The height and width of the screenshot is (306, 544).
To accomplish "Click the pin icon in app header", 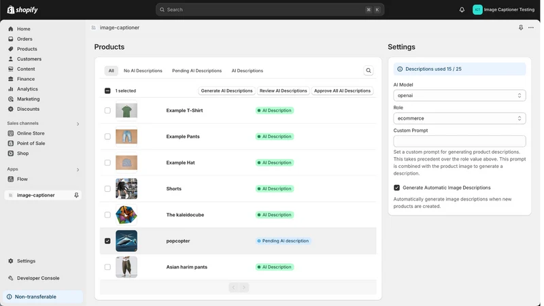I will point(521,27).
